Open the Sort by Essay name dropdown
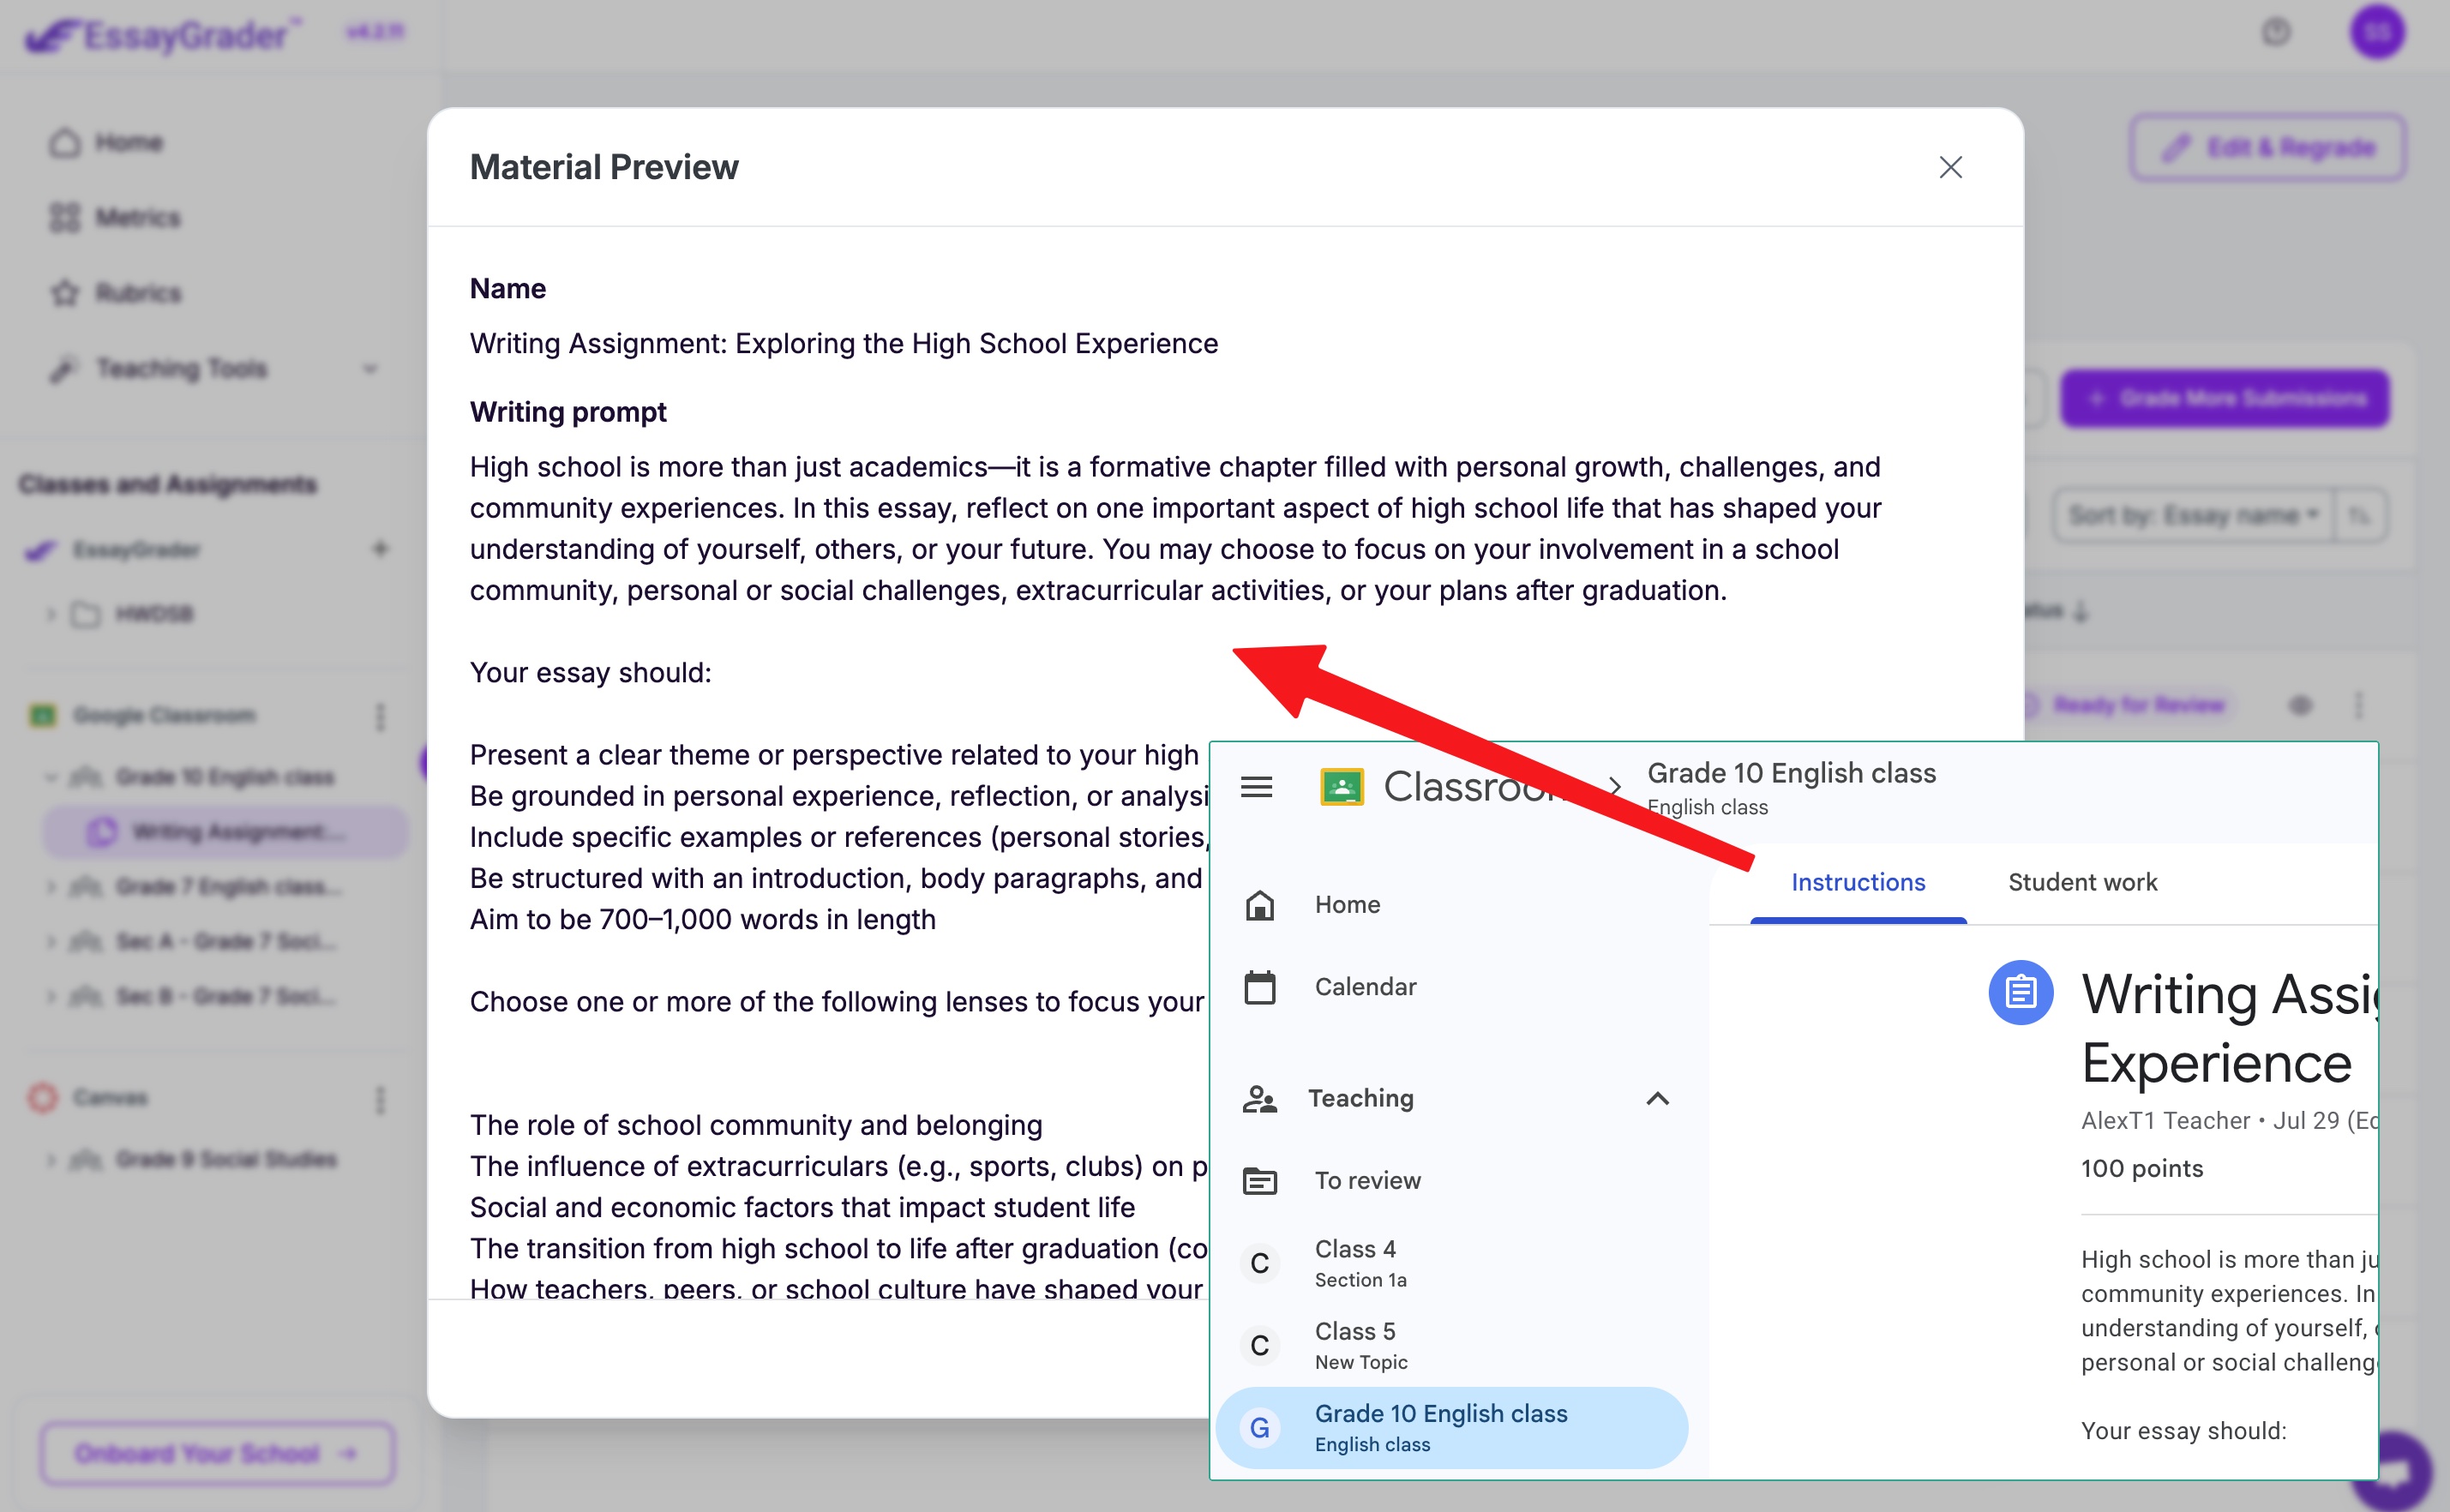Screen dimensions: 2450x1512 2192,515
